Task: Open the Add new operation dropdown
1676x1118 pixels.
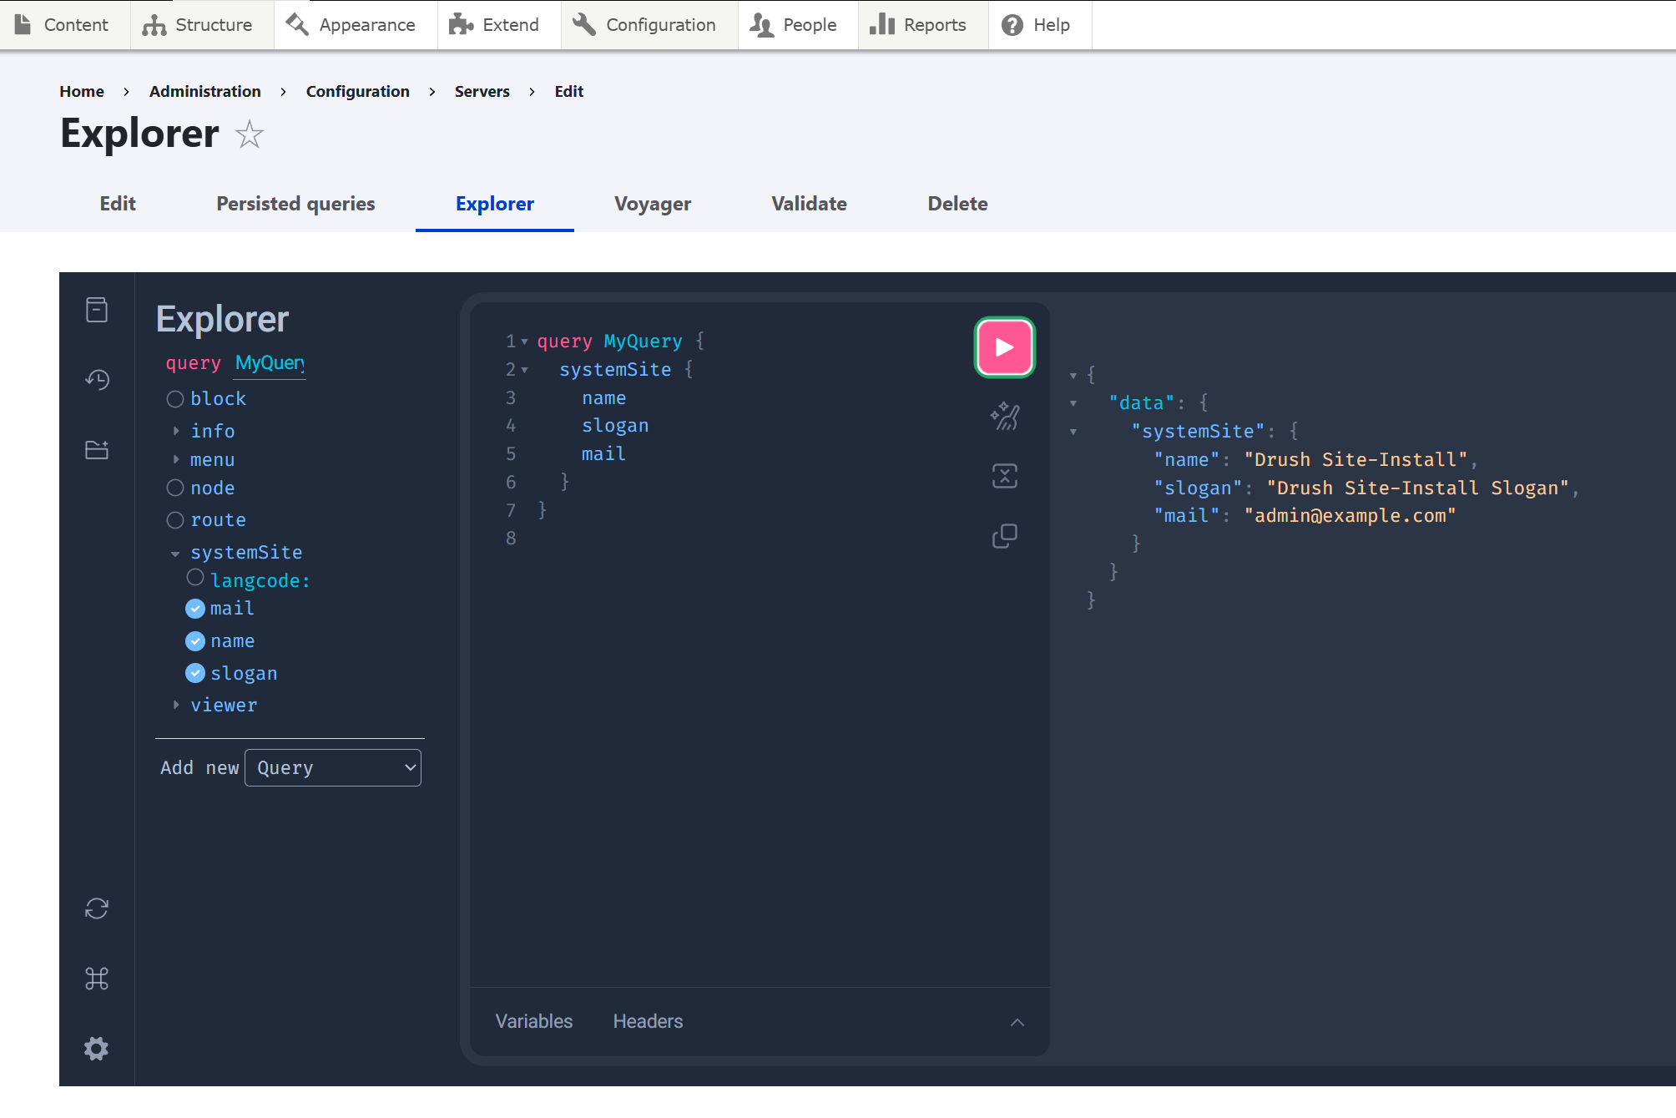Action: [x=332, y=767]
